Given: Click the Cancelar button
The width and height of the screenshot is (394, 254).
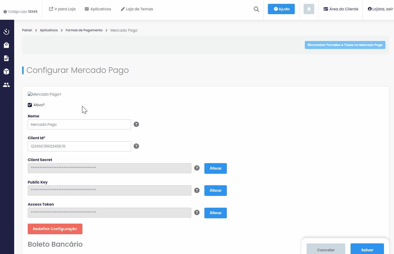Looking at the screenshot, I should click(x=326, y=249).
